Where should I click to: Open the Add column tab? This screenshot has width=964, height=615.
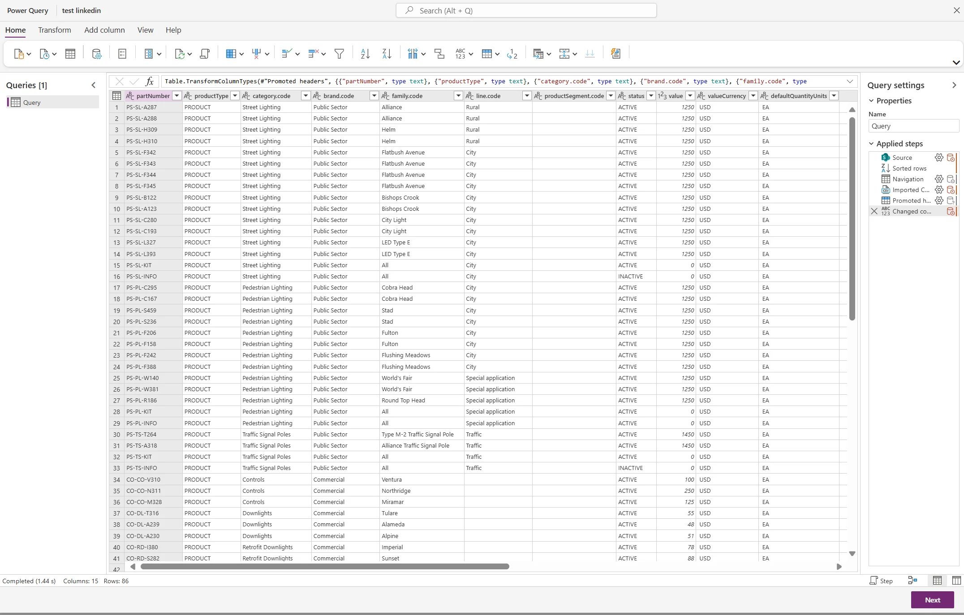click(104, 30)
